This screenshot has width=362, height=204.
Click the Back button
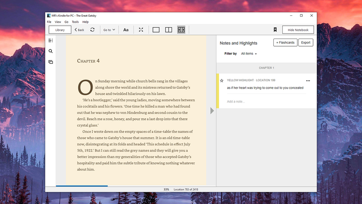click(x=80, y=30)
